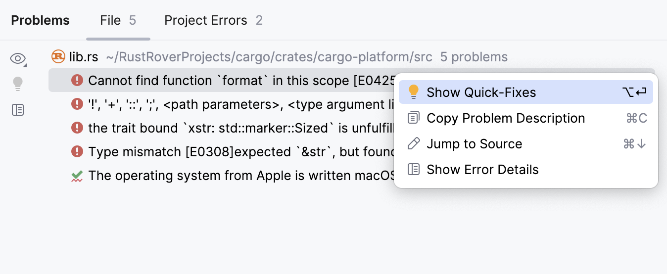The height and width of the screenshot is (274, 667).
Task: Toggle the editor preview panel sidebar icon
Action: click(18, 110)
